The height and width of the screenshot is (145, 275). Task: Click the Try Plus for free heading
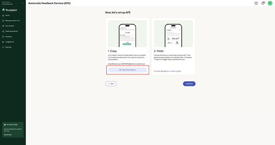pos(12,125)
